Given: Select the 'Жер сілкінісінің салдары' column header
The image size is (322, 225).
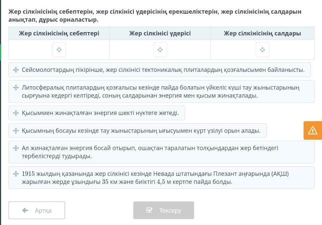Looking at the screenshot, I should (262, 33).
